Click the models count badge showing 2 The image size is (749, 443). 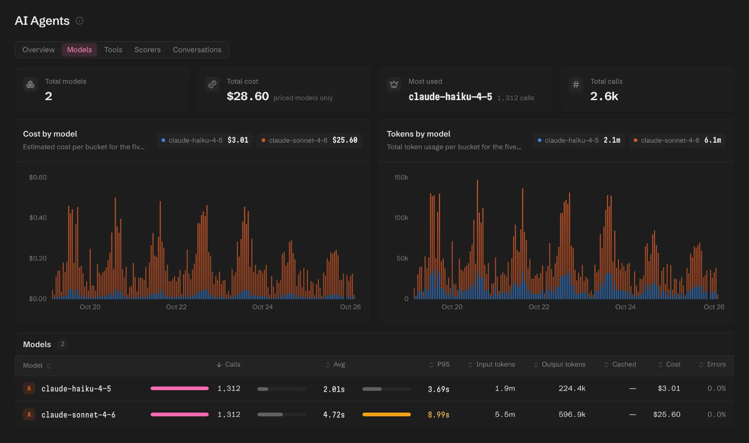tap(62, 344)
